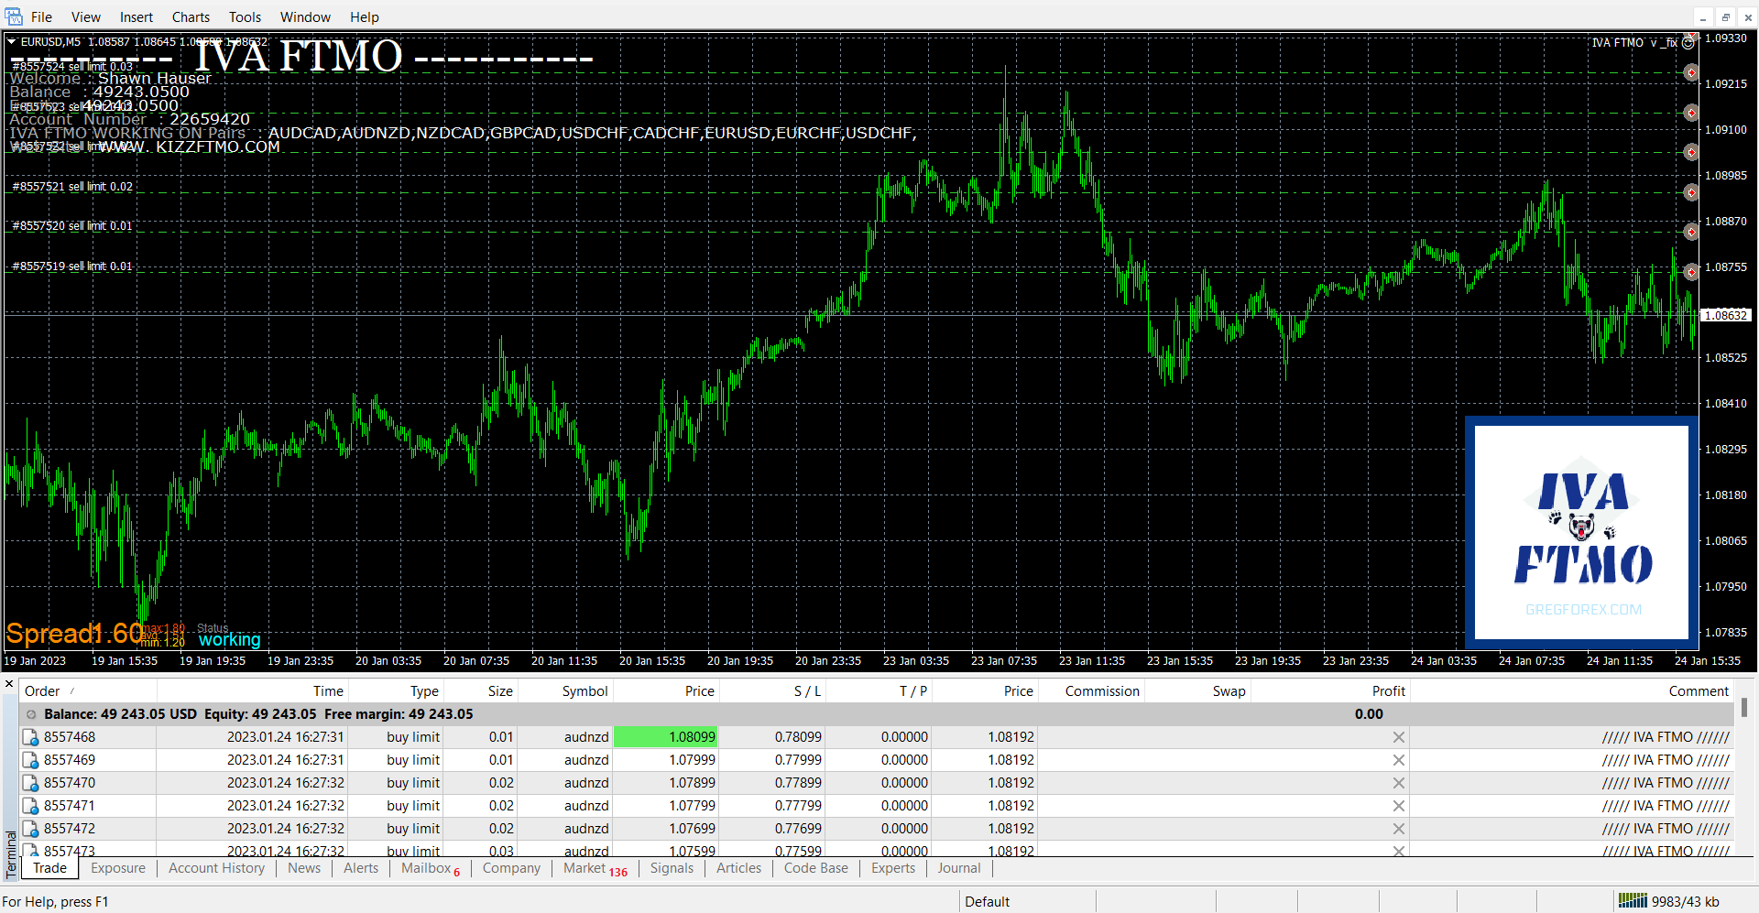Click the Profit column header
The height and width of the screenshot is (913, 1759).
point(1388,691)
